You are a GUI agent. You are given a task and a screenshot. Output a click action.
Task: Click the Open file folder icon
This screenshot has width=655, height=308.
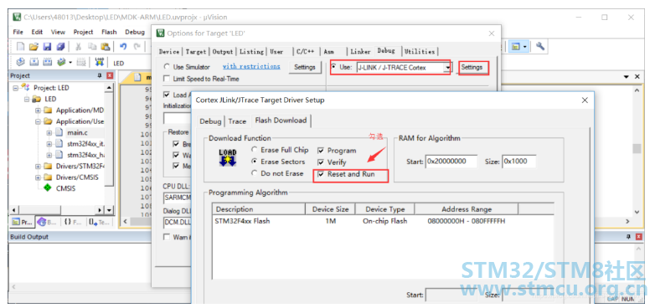point(34,46)
